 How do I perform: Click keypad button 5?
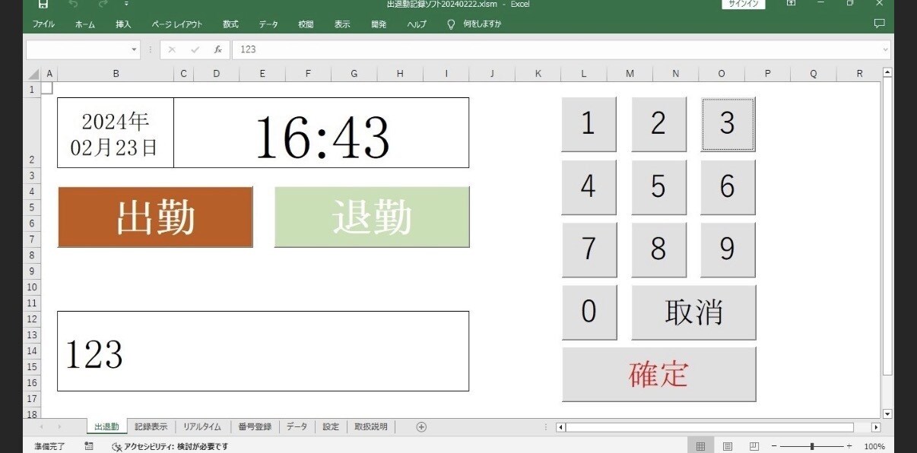tap(658, 186)
